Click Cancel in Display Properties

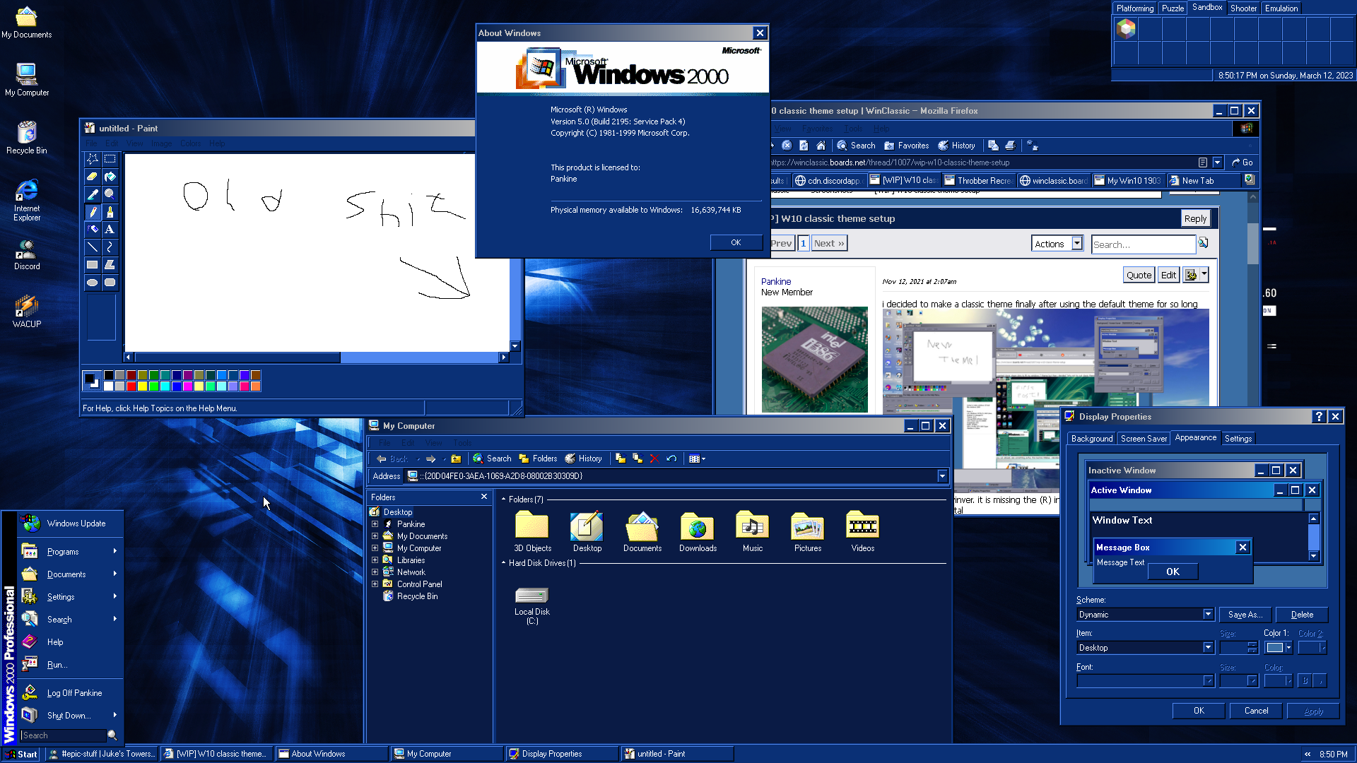coord(1256,711)
